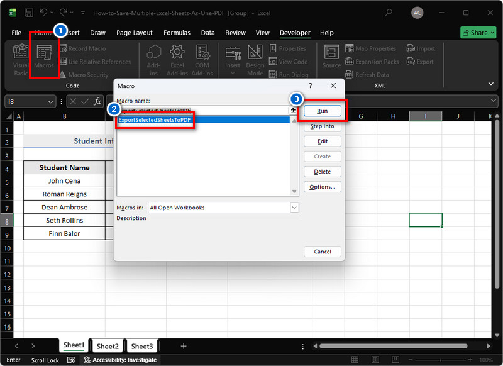Switch to the Review tab

point(235,33)
